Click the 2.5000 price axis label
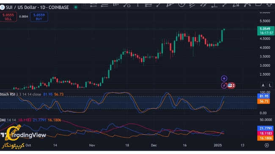The width and height of the screenshot is (275, 154). coord(265,74)
